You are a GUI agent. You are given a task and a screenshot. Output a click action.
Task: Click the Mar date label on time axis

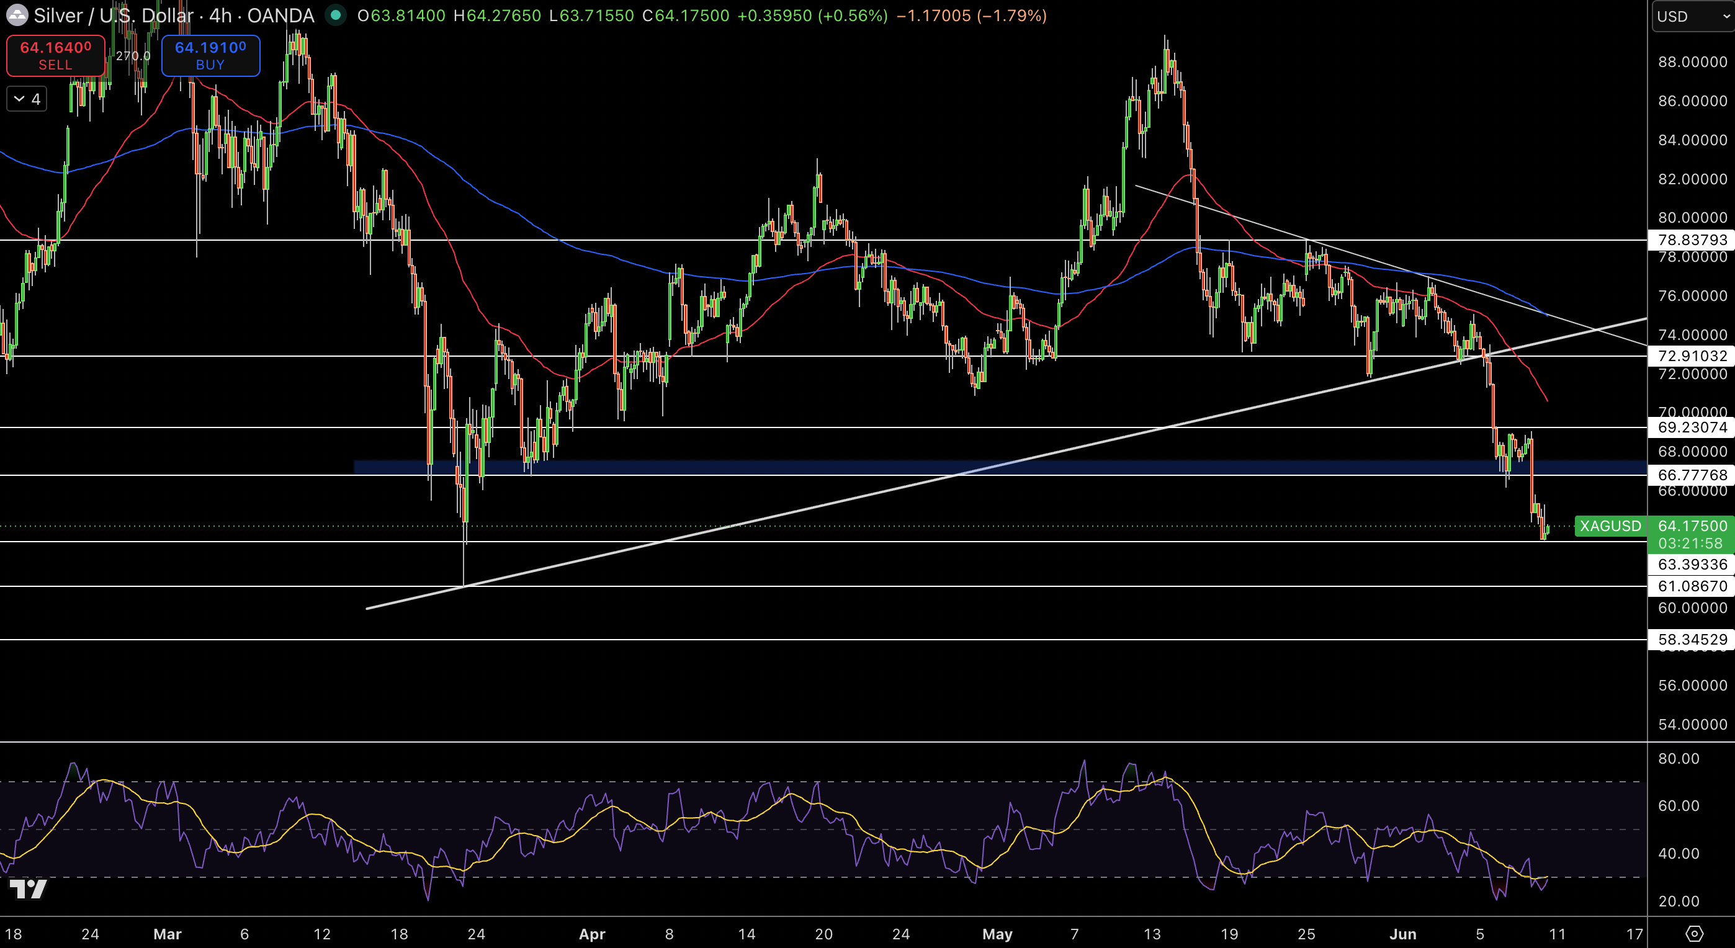pos(167,934)
